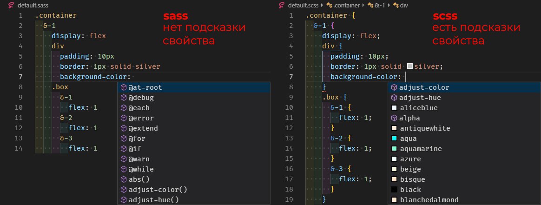
Task: Select the abs() function suggestion
Action: point(193,179)
